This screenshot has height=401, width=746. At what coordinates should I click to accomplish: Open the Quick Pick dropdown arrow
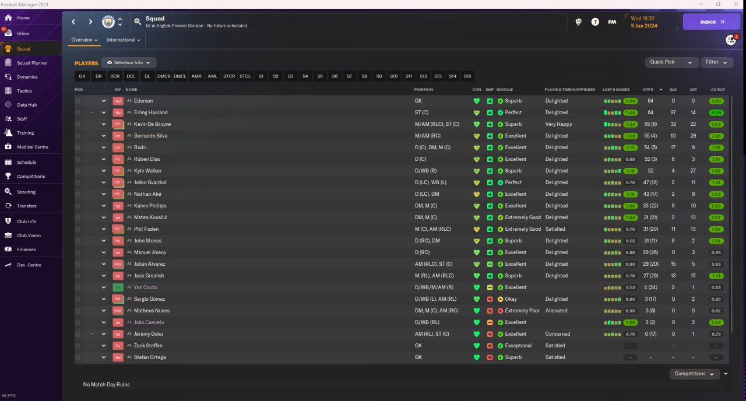(x=690, y=62)
